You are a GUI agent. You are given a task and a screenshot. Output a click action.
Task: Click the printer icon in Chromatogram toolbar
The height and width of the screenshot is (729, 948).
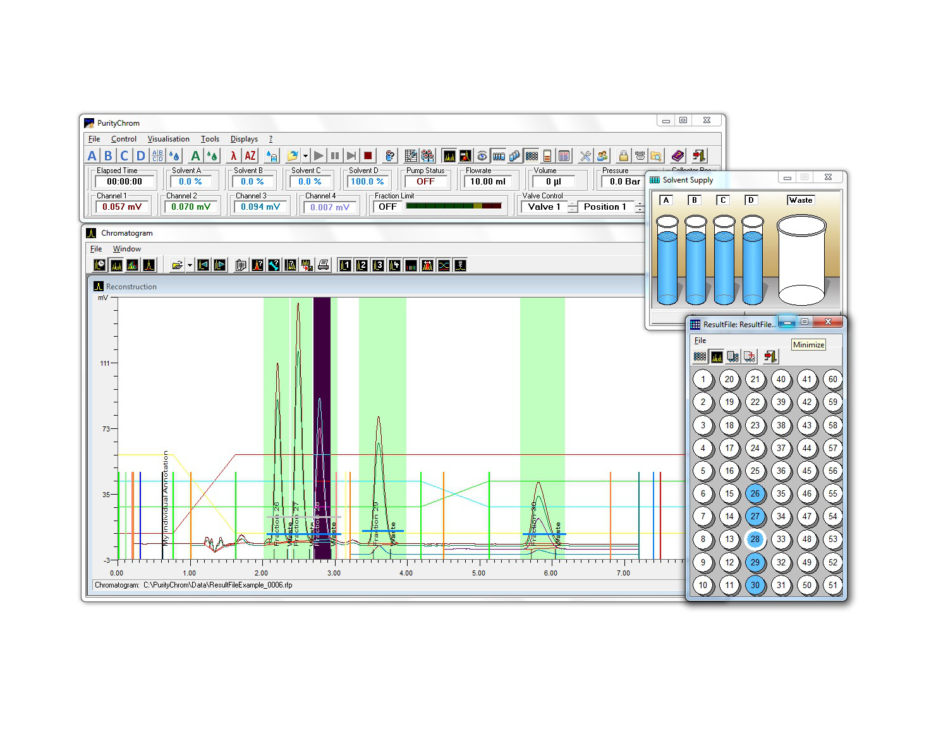point(324,265)
